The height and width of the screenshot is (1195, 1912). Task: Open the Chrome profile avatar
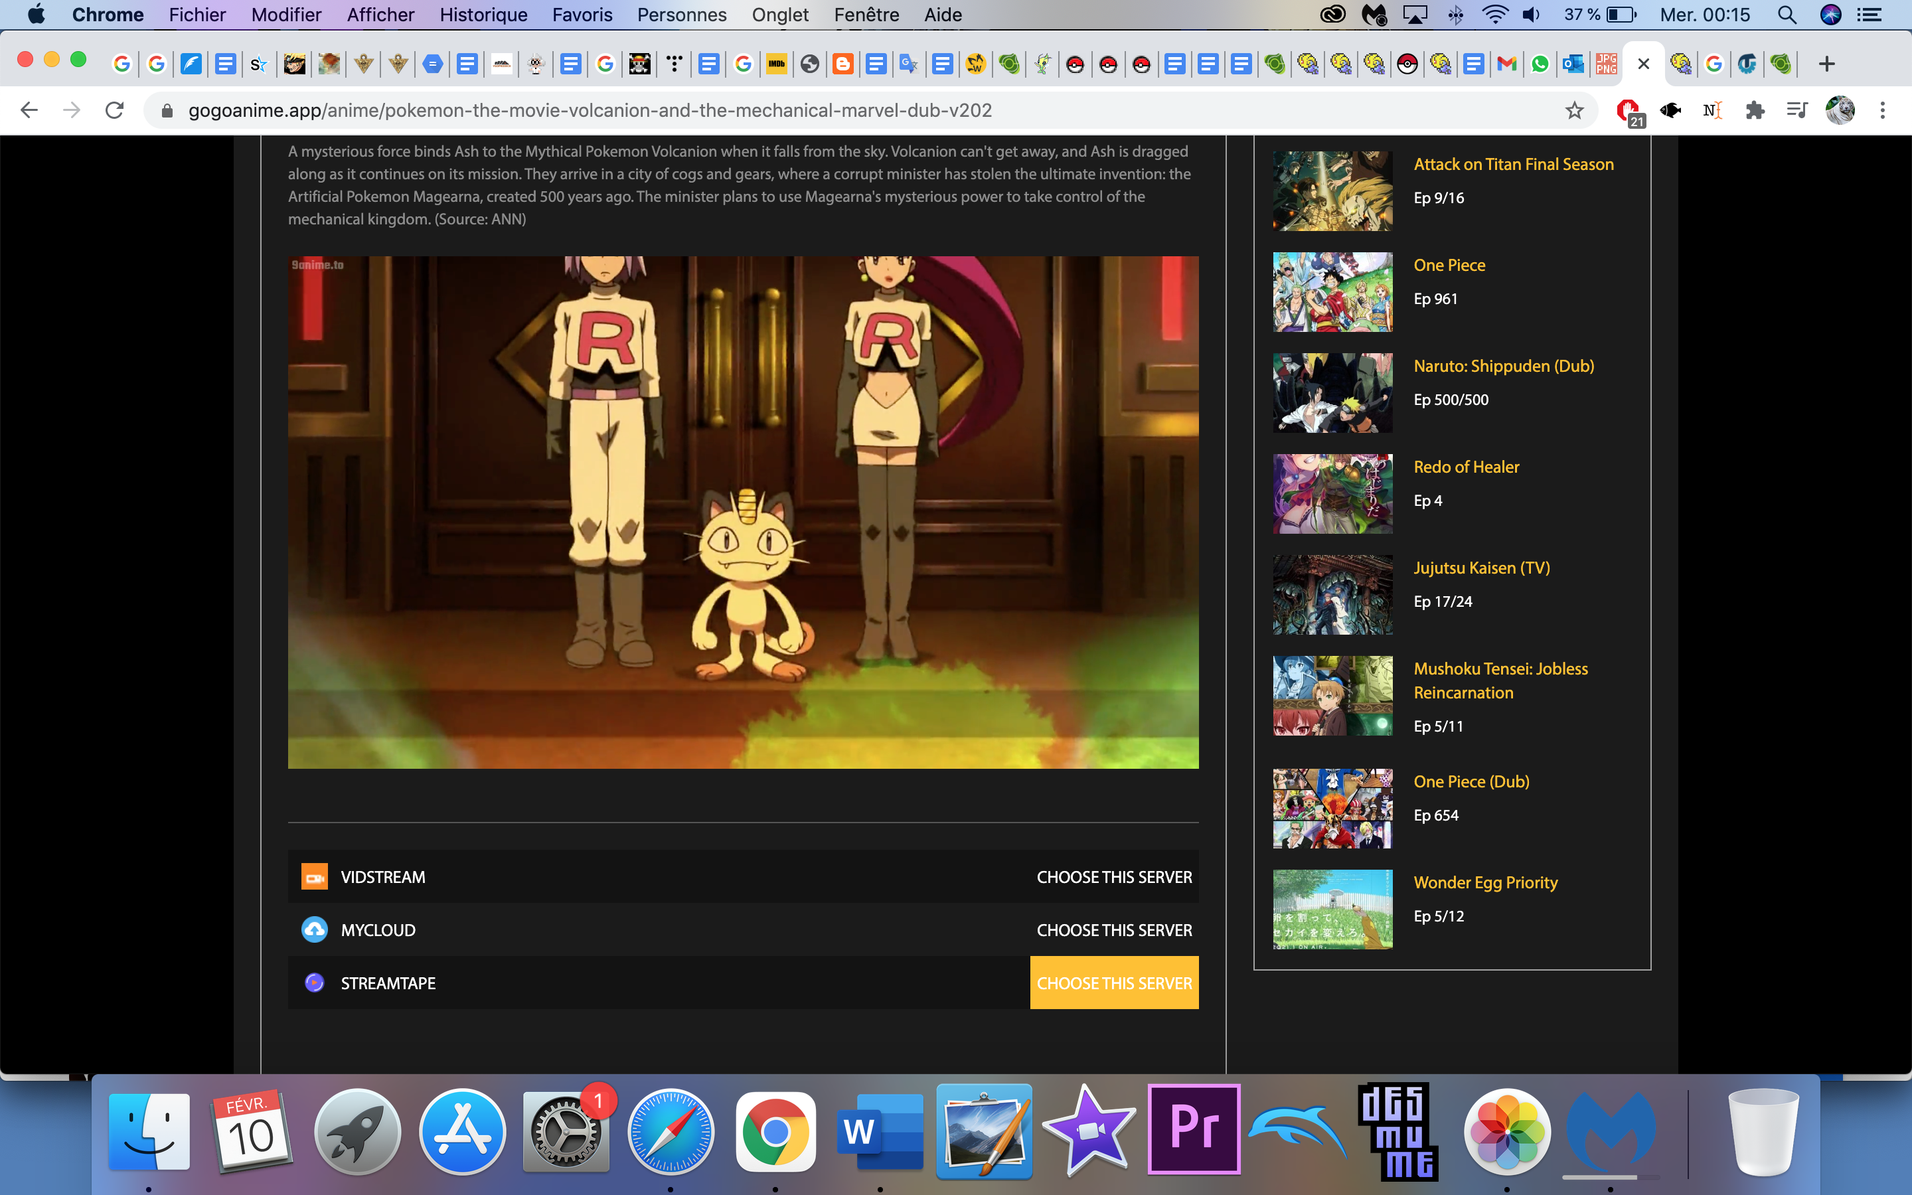[1840, 110]
